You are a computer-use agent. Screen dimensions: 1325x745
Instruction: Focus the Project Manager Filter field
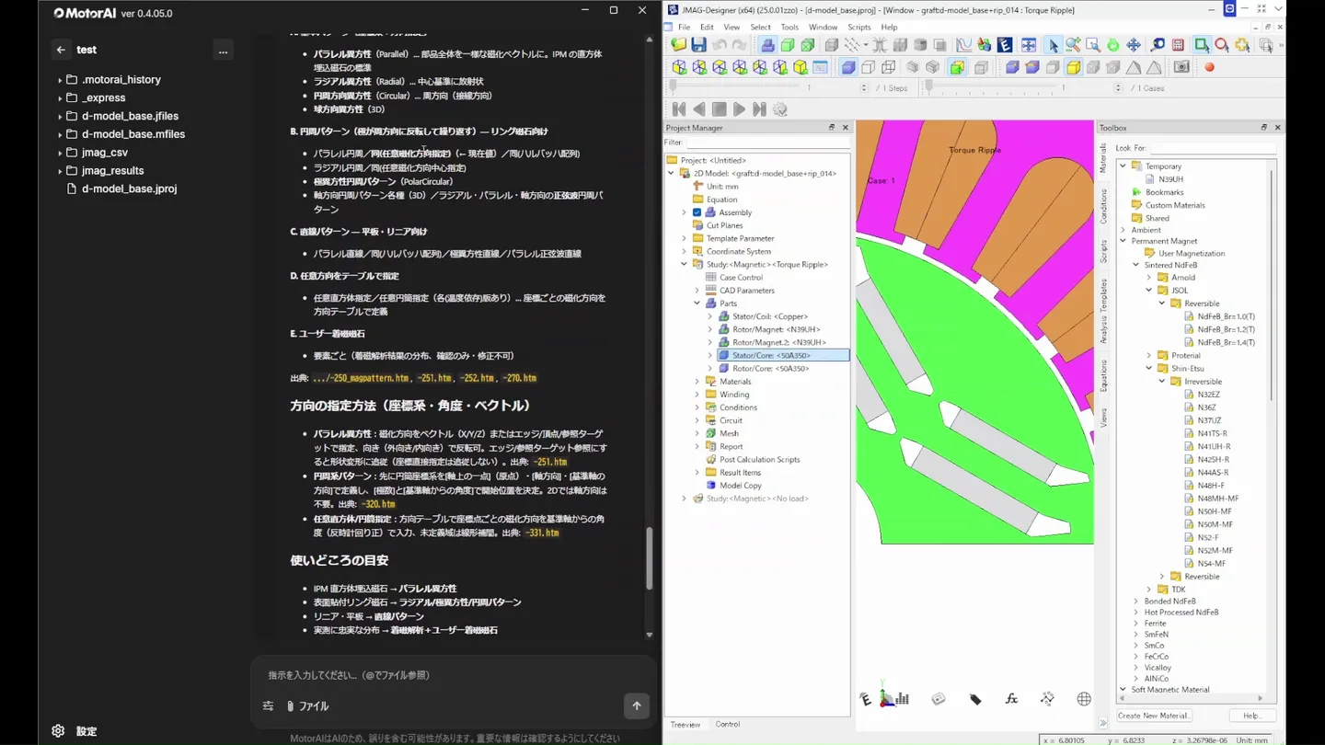(x=767, y=143)
